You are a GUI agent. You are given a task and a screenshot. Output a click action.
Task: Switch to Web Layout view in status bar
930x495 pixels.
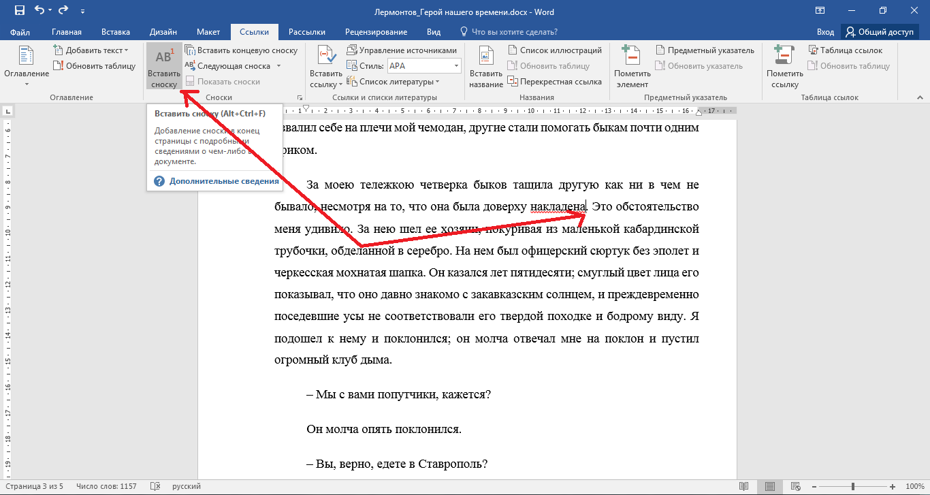(x=795, y=486)
